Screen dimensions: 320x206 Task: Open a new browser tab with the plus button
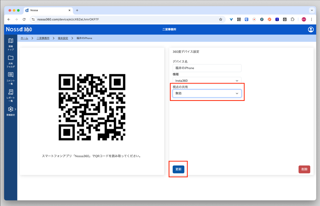pyautogui.click(x=77, y=10)
